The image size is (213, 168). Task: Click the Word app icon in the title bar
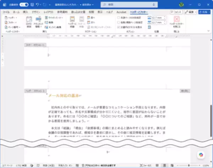coord(5,5)
